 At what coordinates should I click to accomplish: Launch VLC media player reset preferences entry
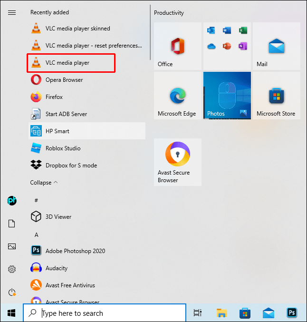coord(87,45)
